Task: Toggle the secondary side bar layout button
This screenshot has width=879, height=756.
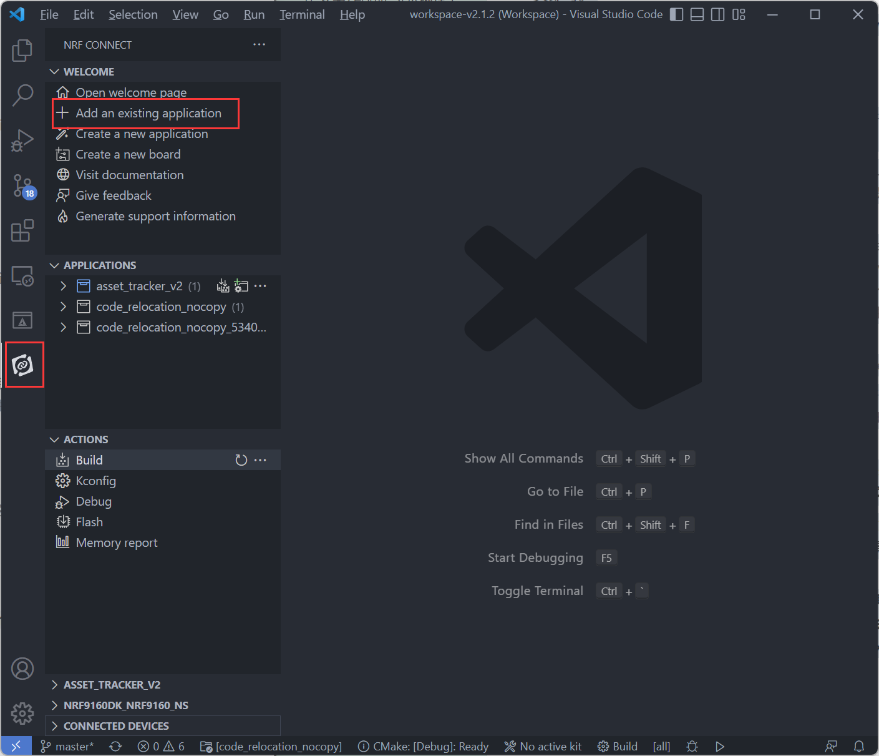Action: click(717, 14)
